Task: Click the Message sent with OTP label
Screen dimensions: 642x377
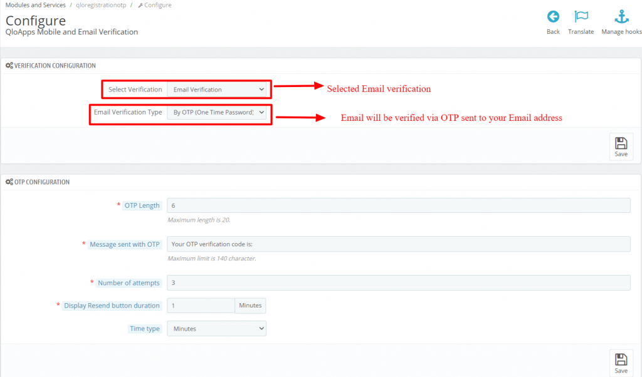Action: (x=125, y=244)
